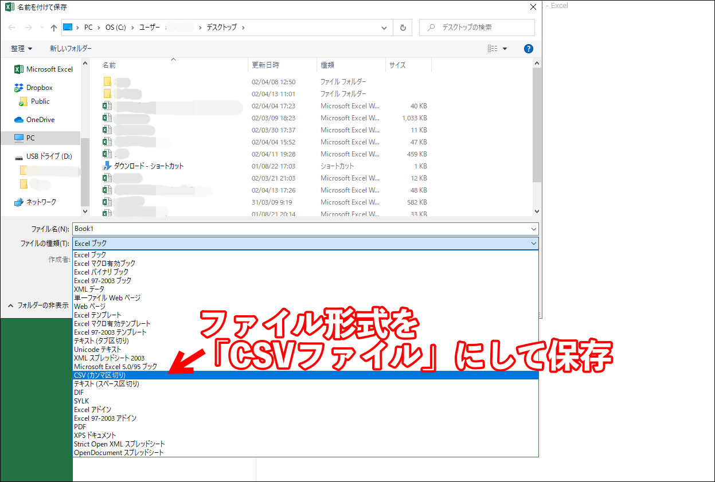Select USB ドライブ (D:) in navigation pane
This screenshot has width=715, height=482.
point(43,156)
